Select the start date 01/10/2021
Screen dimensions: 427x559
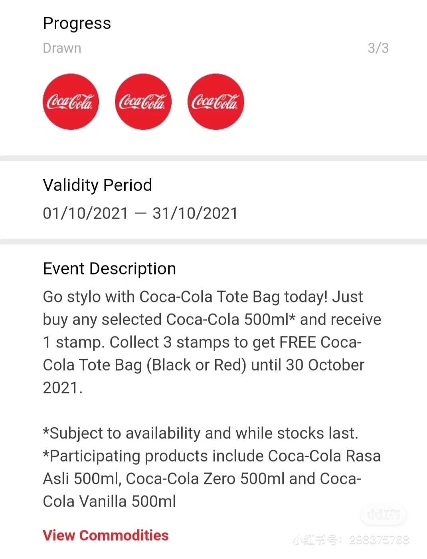(85, 213)
